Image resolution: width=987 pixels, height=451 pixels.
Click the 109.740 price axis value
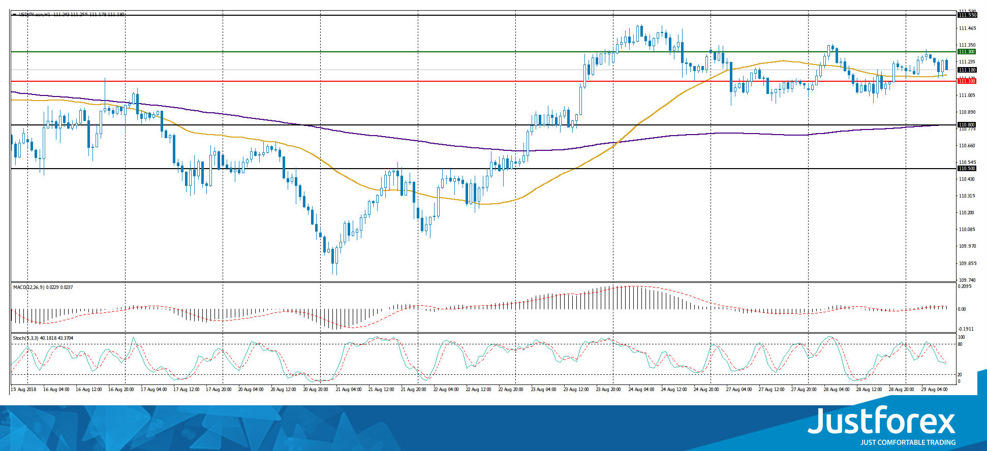967,280
